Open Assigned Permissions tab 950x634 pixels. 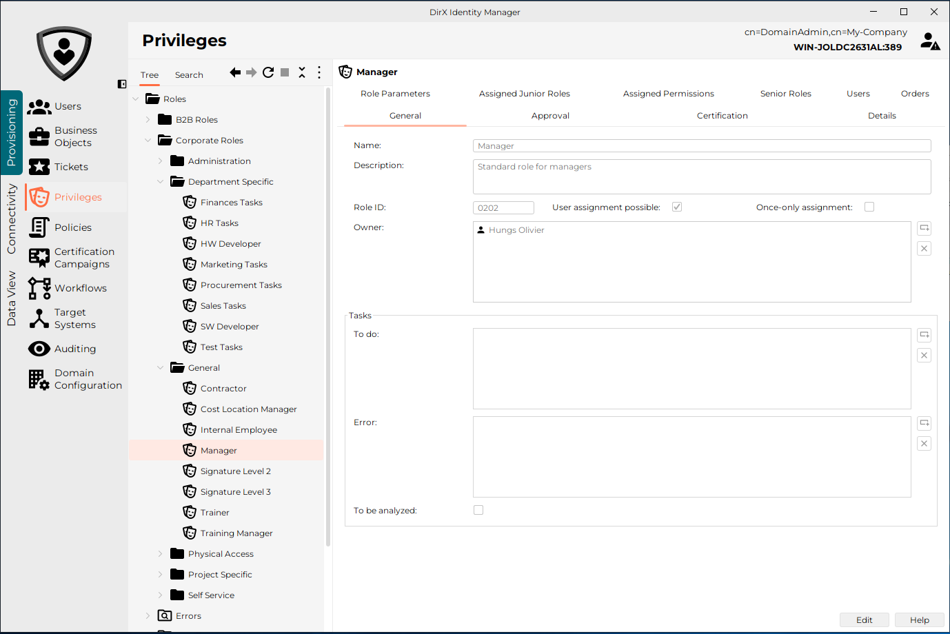[669, 94]
